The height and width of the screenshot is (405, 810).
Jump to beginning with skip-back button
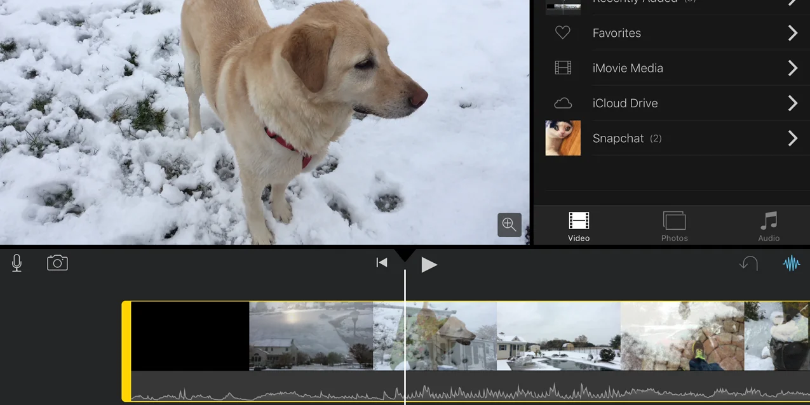[x=381, y=262]
